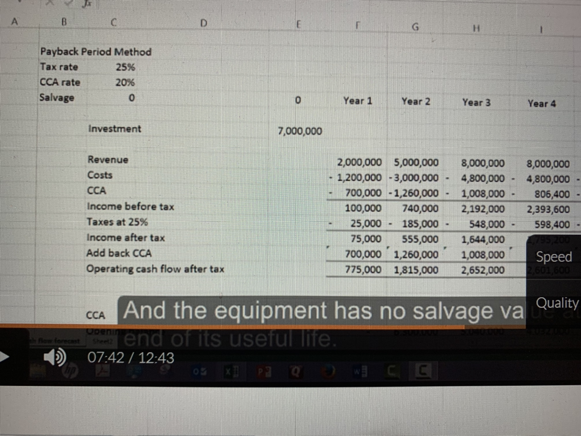Image resolution: width=581 pixels, height=436 pixels.
Task: Open the Quality setting option
Action: (557, 303)
